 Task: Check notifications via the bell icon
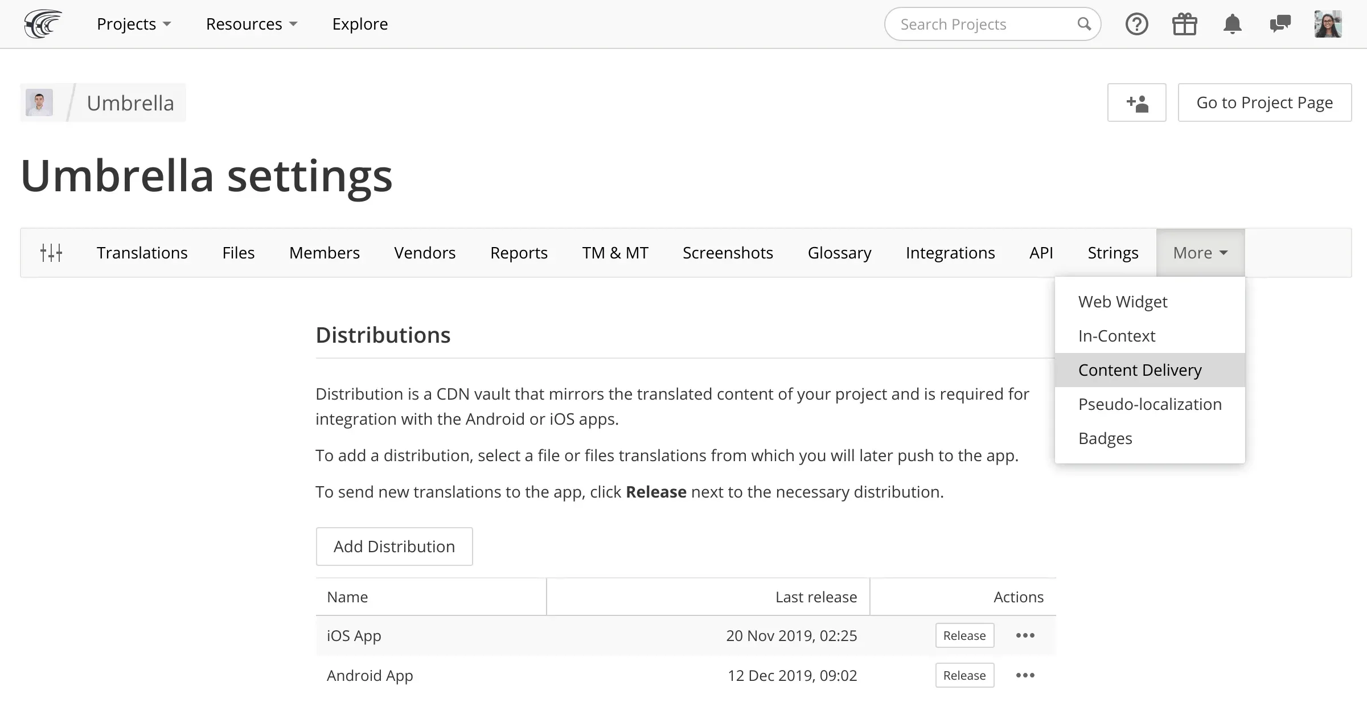pos(1232,24)
